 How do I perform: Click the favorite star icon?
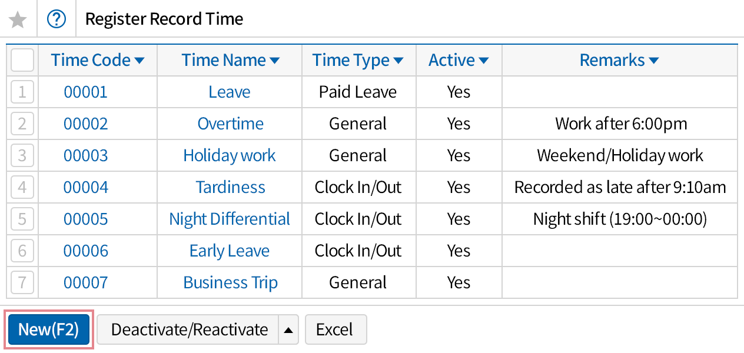(x=18, y=19)
